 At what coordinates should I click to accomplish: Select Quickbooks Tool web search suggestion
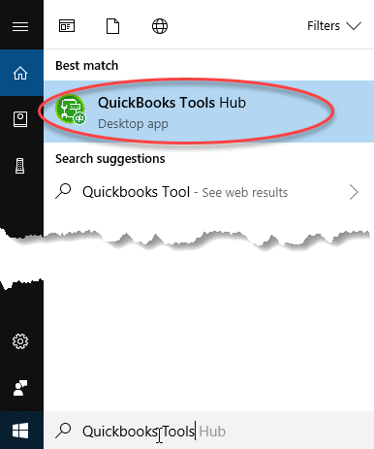208,192
